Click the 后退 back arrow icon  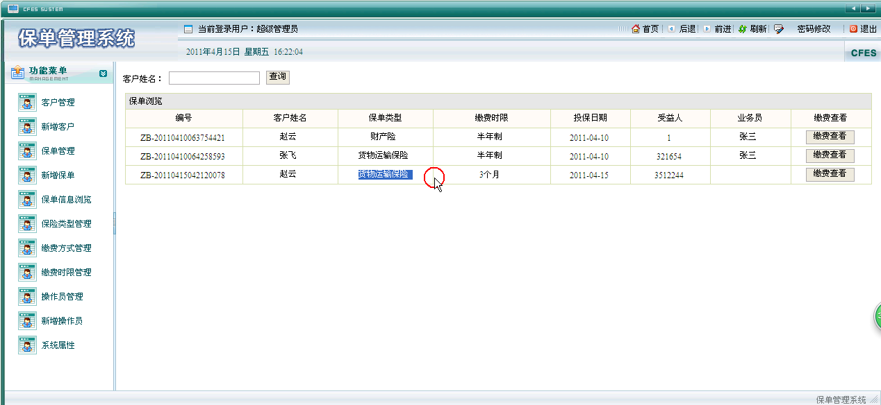[x=671, y=29]
